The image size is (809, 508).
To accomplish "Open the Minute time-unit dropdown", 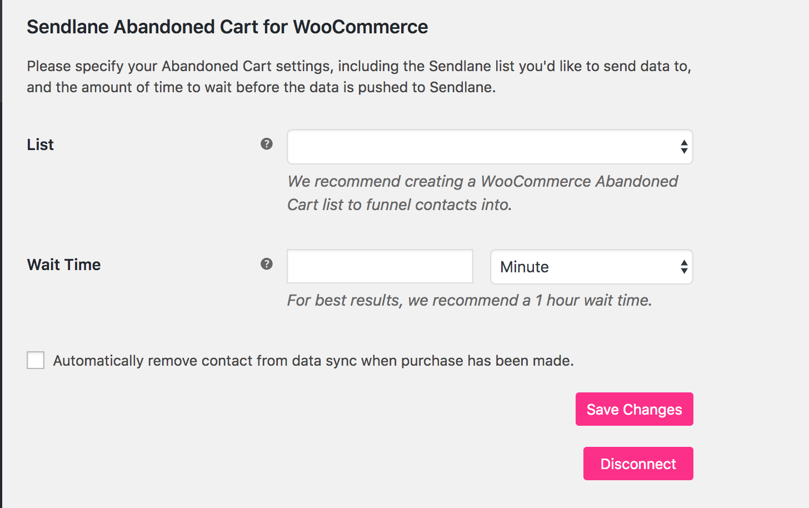I will [x=592, y=267].
